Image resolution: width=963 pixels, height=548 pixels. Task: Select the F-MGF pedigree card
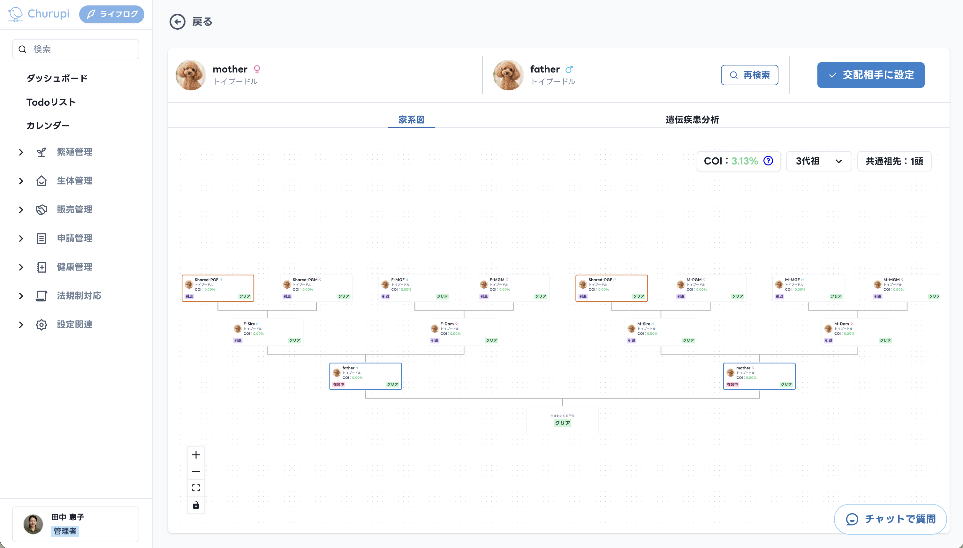[x=415, y=288]
